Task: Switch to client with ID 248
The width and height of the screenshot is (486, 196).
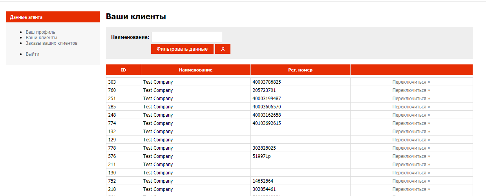Action: pos(411,115)
